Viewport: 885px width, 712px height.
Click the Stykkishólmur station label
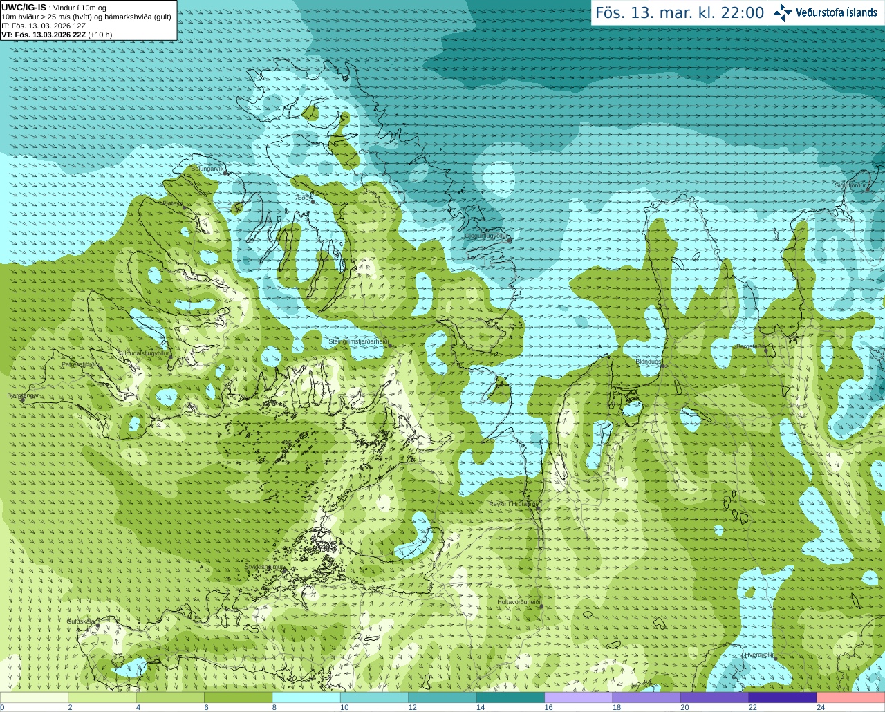[x=264, y=567]
